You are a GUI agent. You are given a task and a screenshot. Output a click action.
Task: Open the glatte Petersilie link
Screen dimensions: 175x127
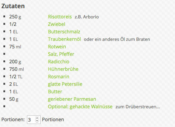[x=65, y=84]
